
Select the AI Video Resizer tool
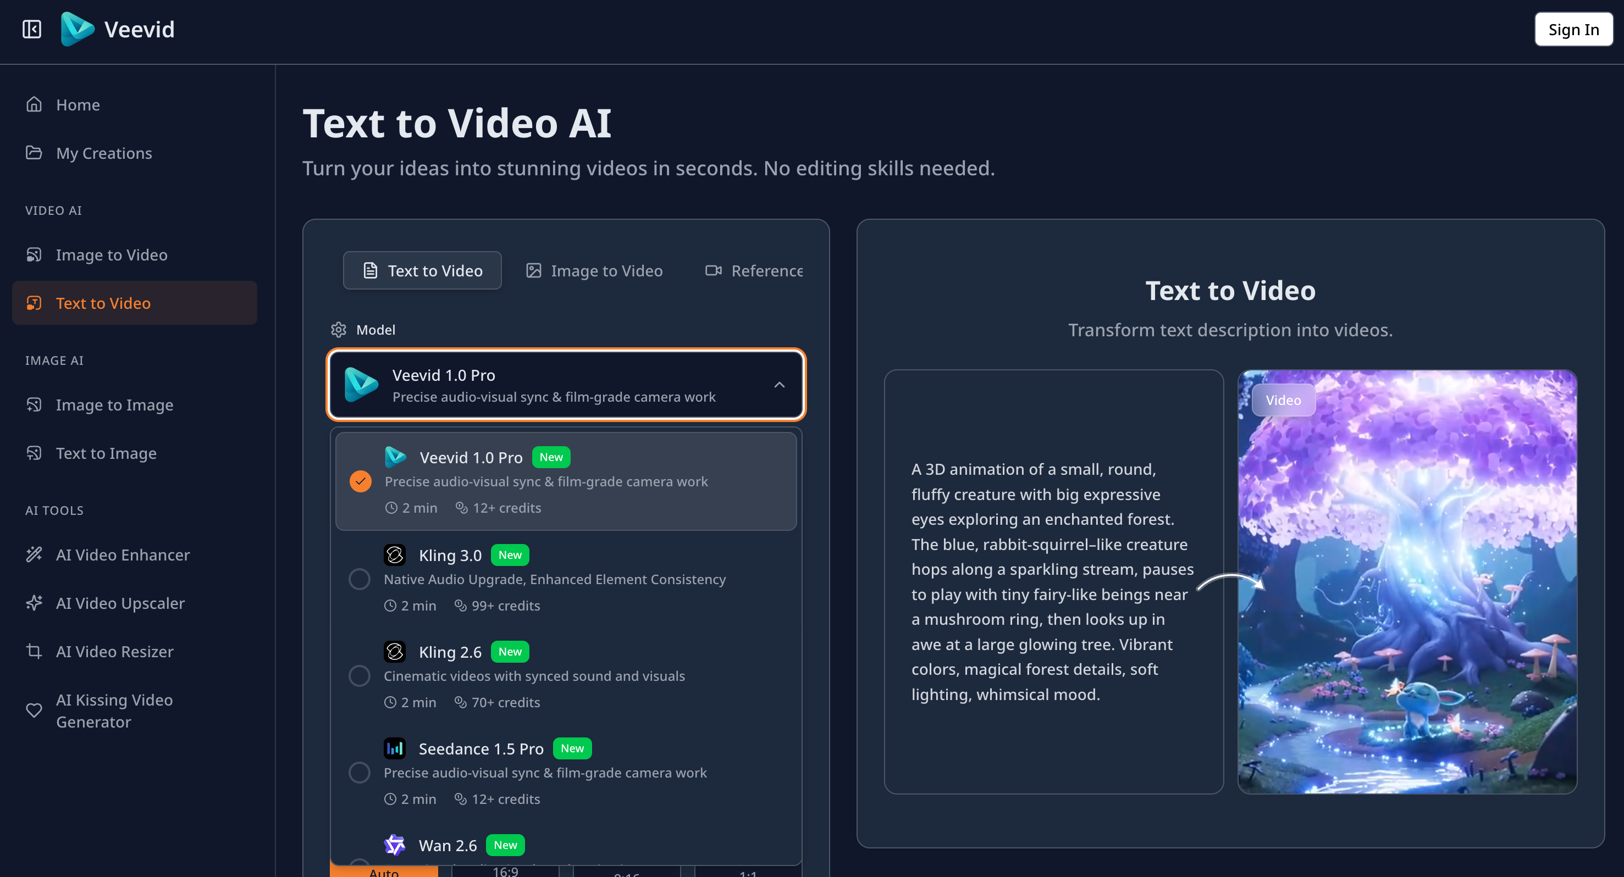click(114, 651)
